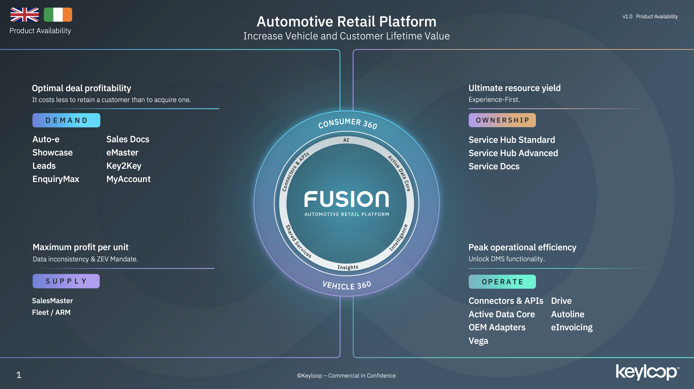Screen dimensions: 694x389
Task: Click the UK flag icon
Action: (24, 15)
